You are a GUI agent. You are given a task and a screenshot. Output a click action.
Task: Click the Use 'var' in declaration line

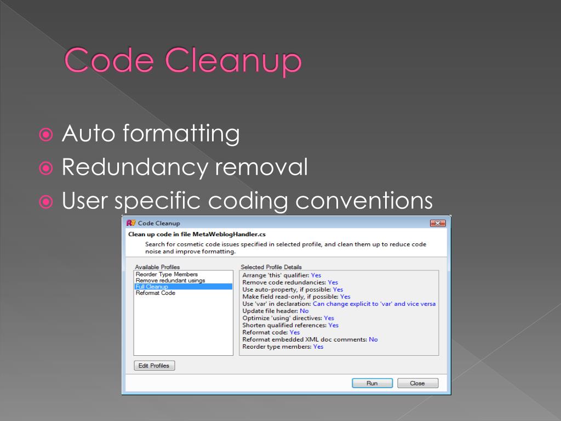339,304
